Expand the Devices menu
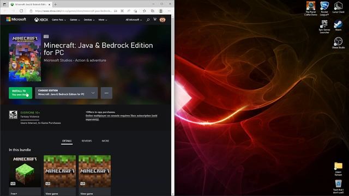This screenshot has height=196, width=349. [x=89, y=20]
